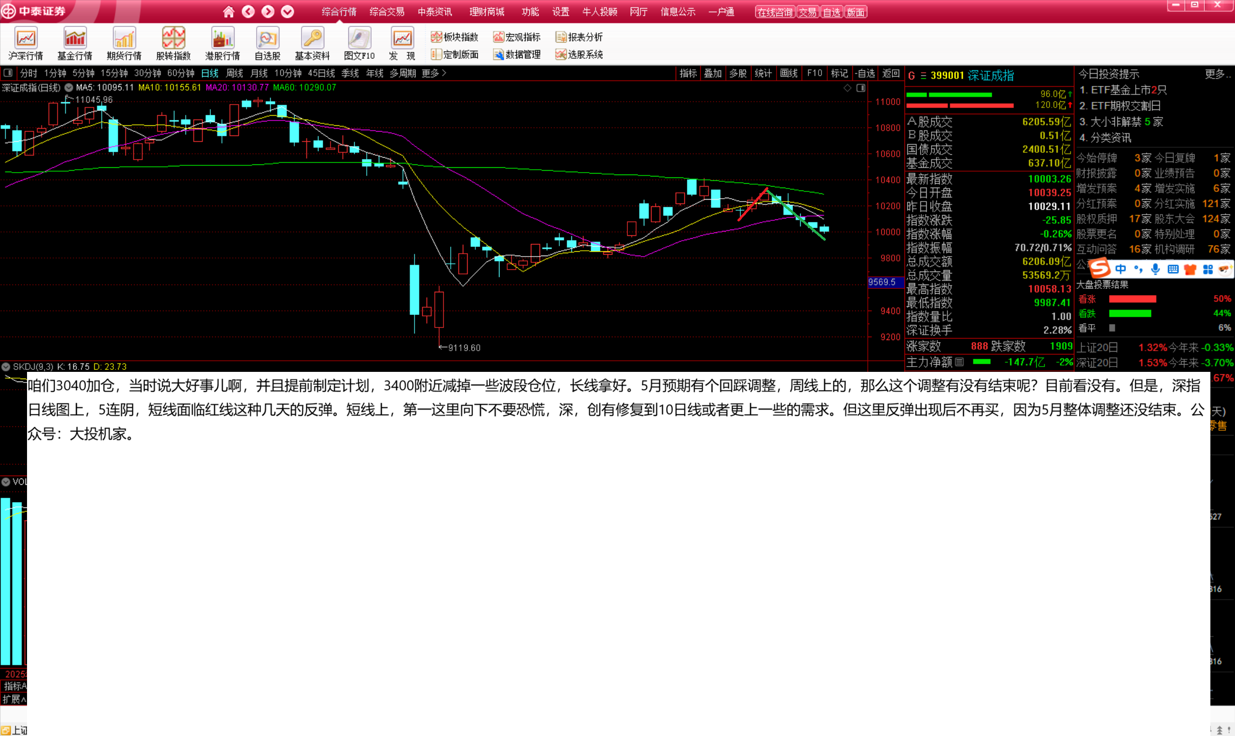1235x736 pixels.
Task: Open 更多 investment tips link
Action: point(1217,74)
